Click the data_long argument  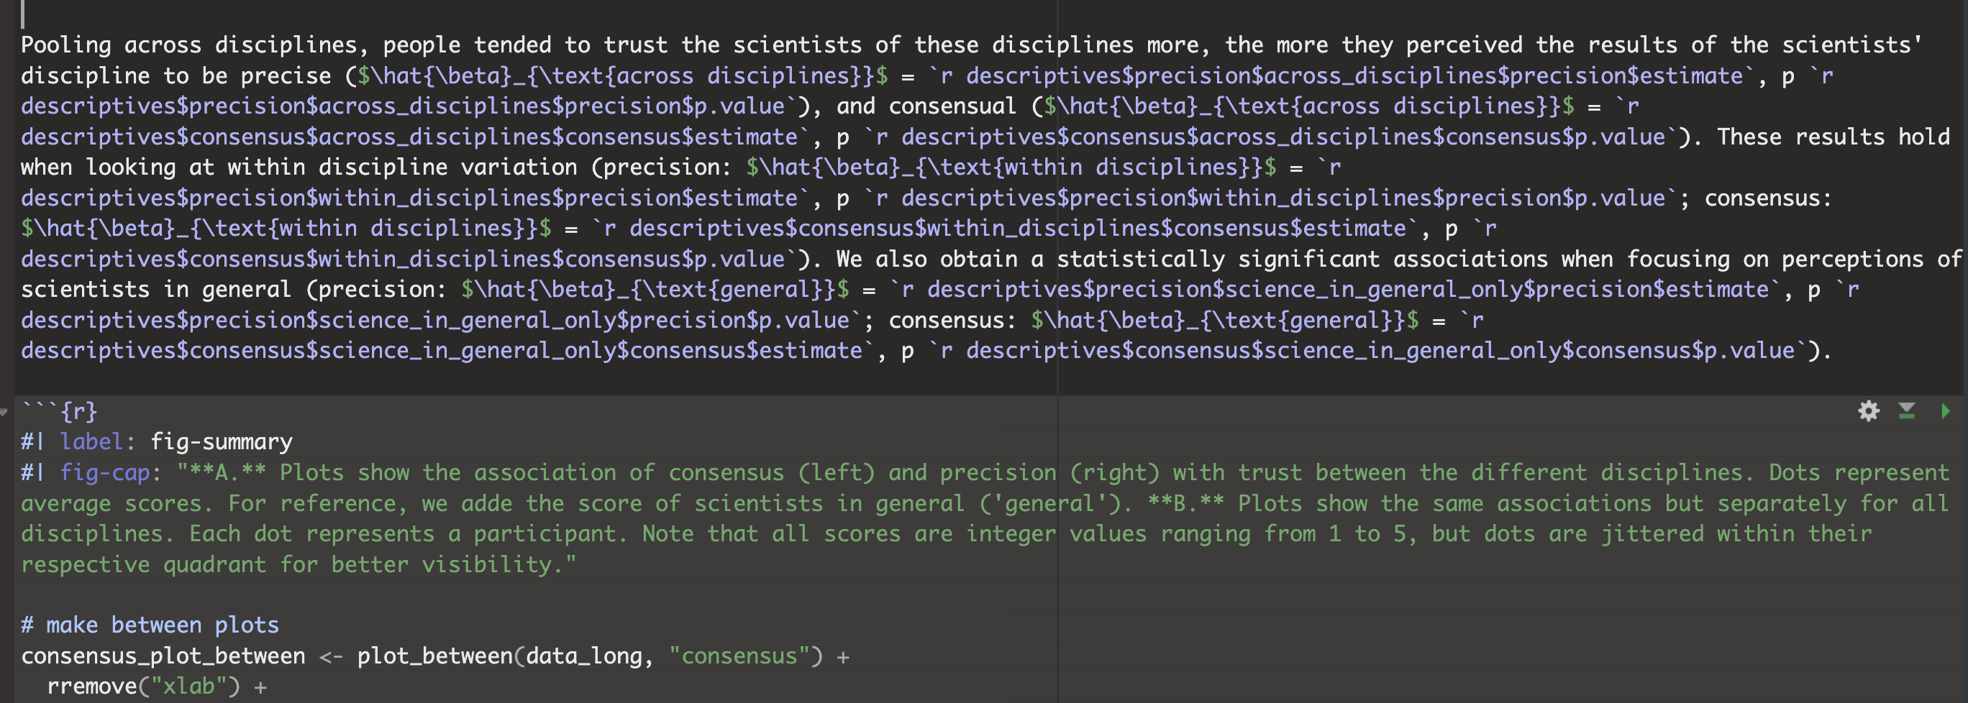pyautogui.click(x=583, y=656)
